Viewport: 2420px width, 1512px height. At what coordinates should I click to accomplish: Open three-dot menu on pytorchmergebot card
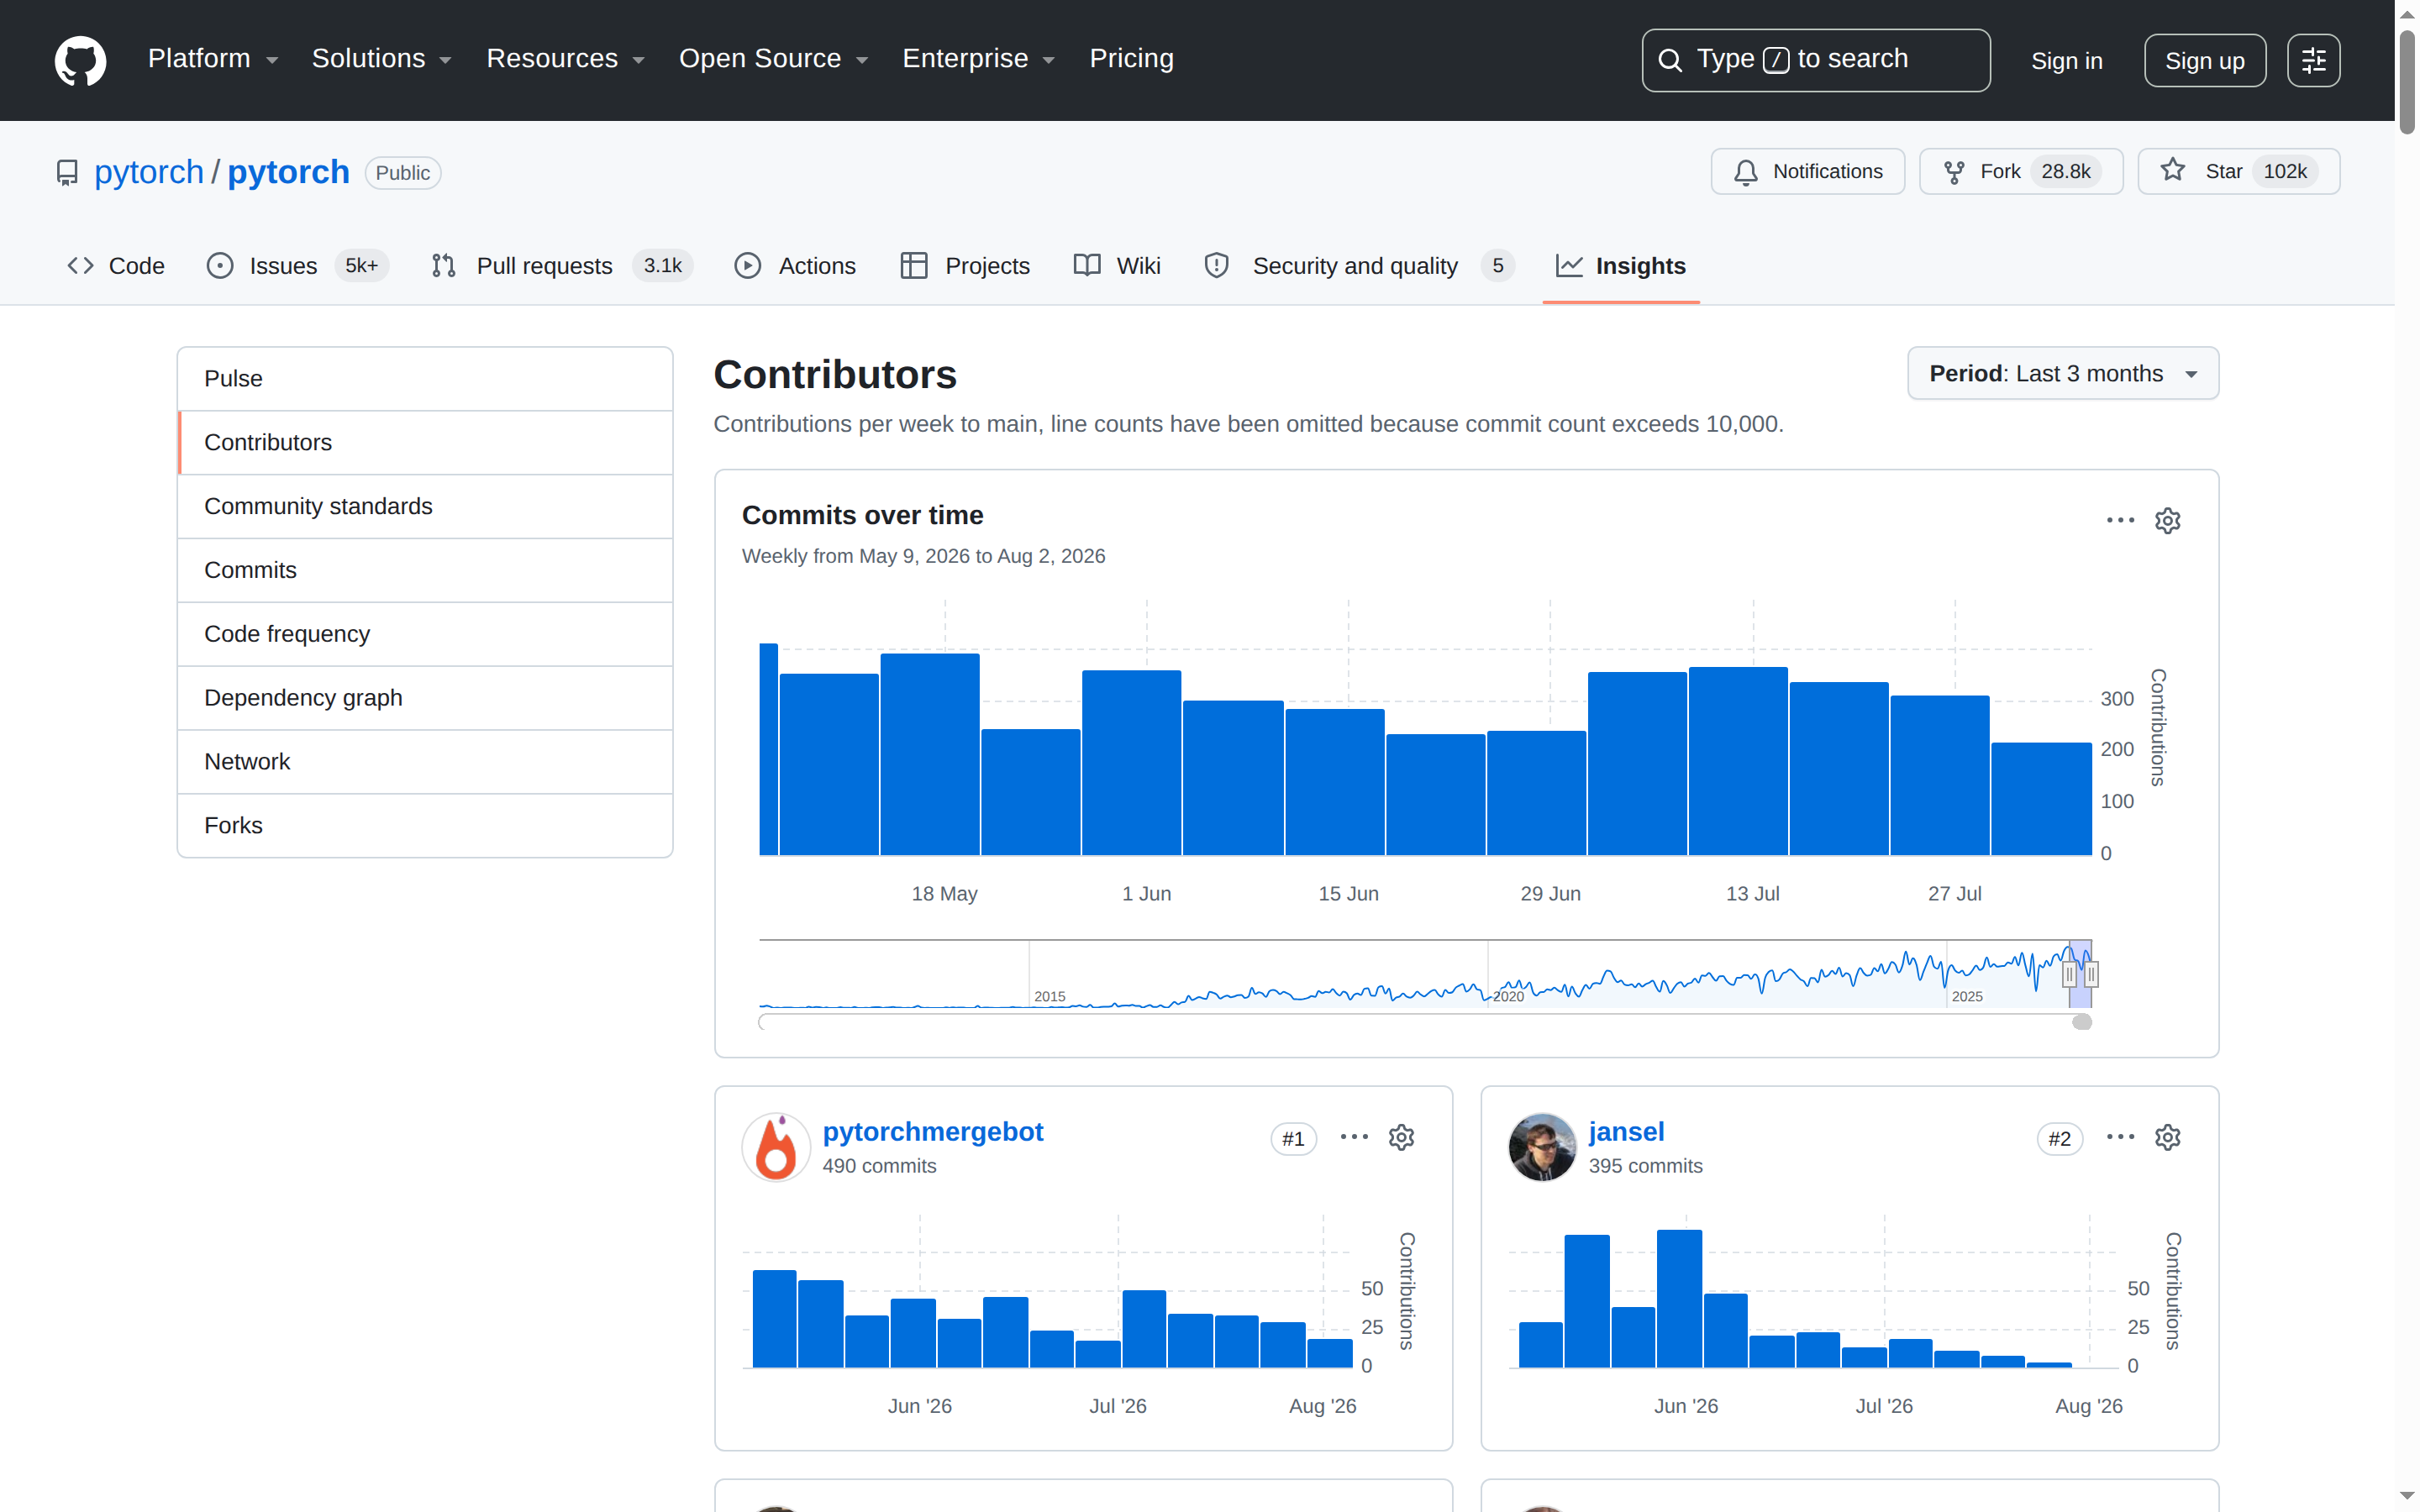[x=1354, y=1137]
